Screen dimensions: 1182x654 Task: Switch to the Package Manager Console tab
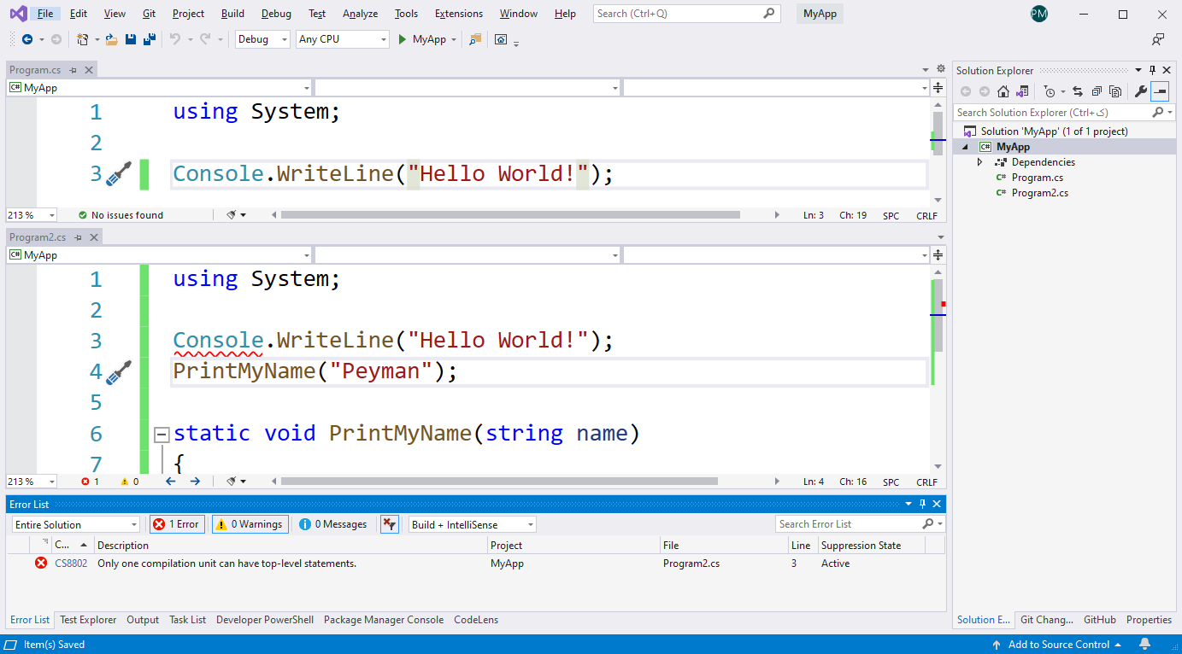(384, 620)
